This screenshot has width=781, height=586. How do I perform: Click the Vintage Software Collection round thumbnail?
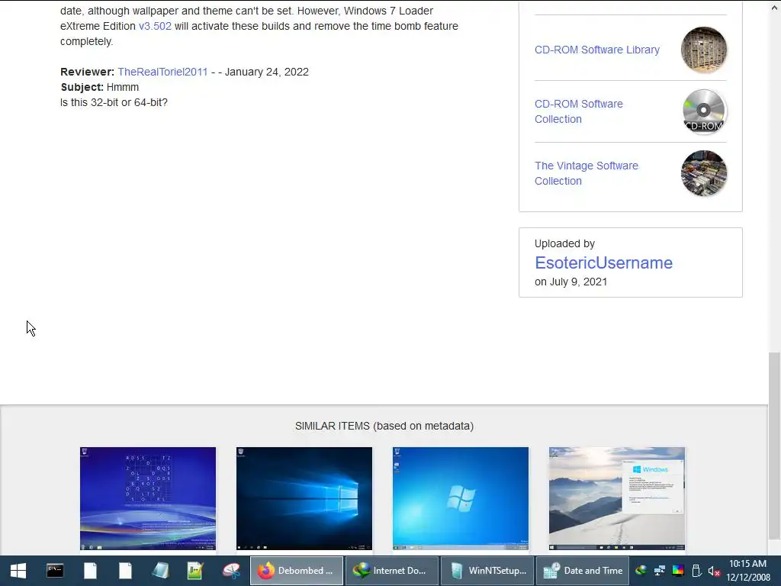click(703, 173)
